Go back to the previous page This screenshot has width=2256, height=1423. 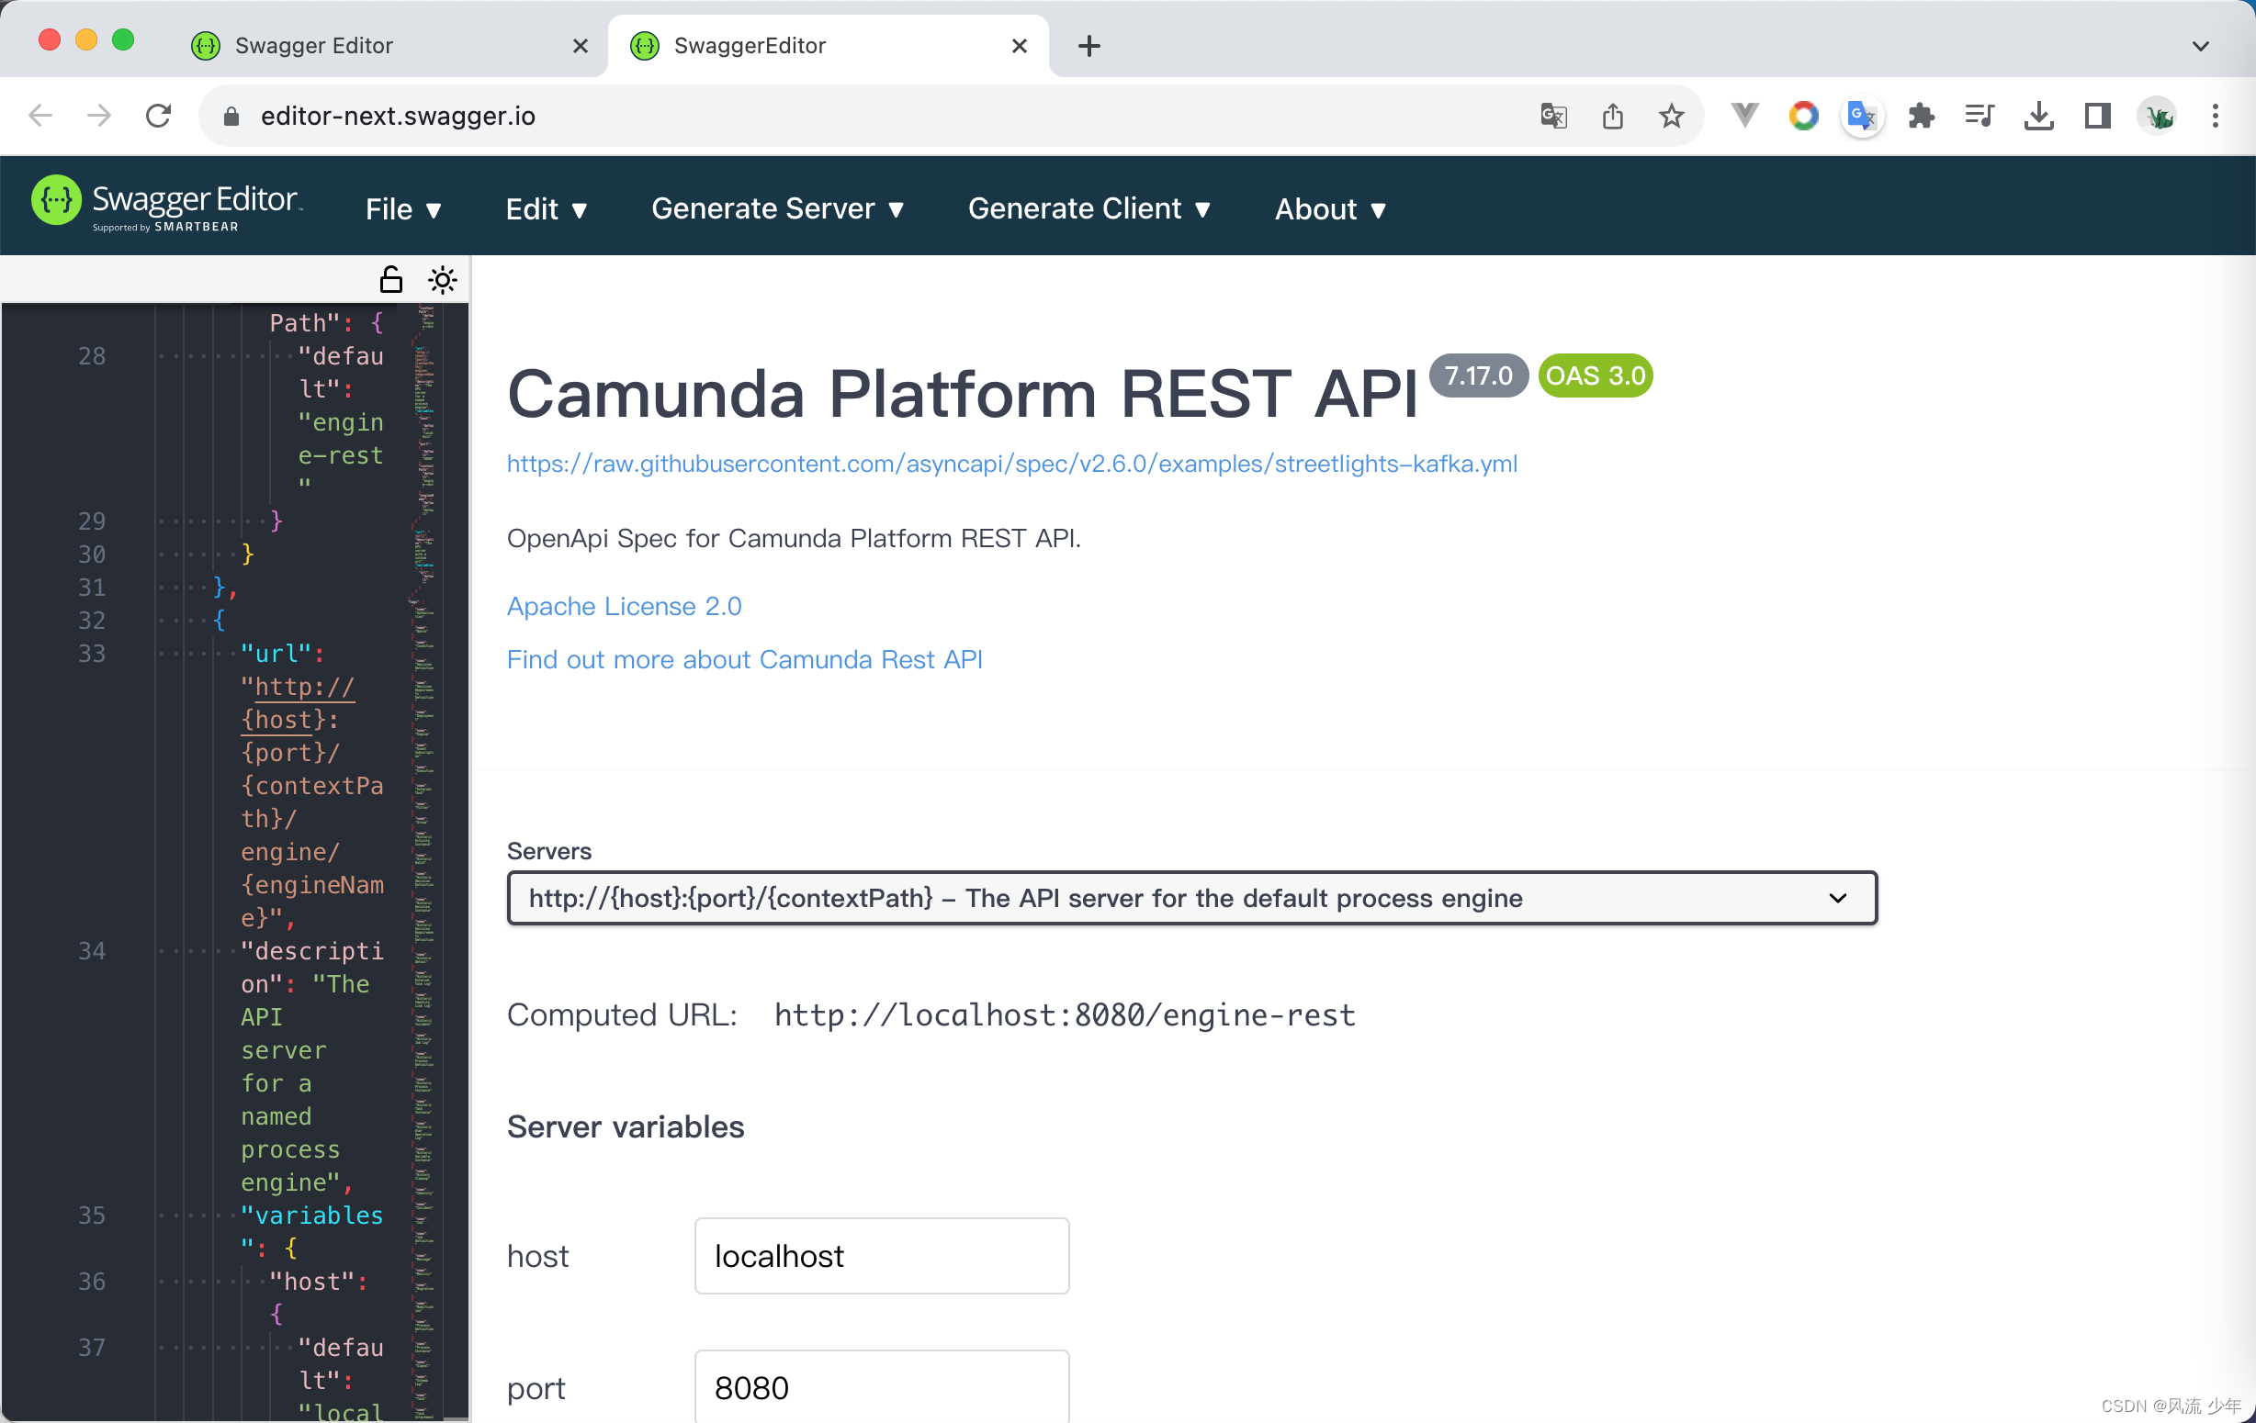point(40,115)
